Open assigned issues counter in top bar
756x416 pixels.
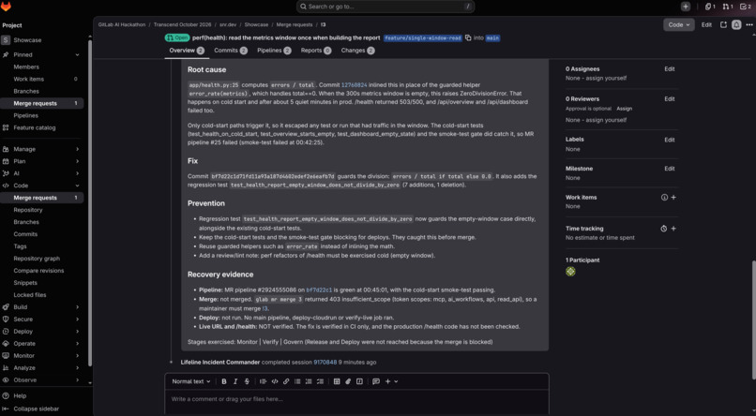point(710,7)
